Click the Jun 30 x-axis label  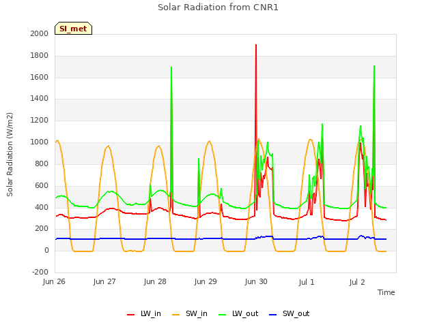[x=256, y=281]
